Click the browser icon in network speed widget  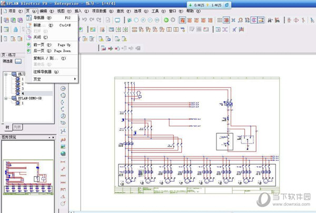point(226,5)
